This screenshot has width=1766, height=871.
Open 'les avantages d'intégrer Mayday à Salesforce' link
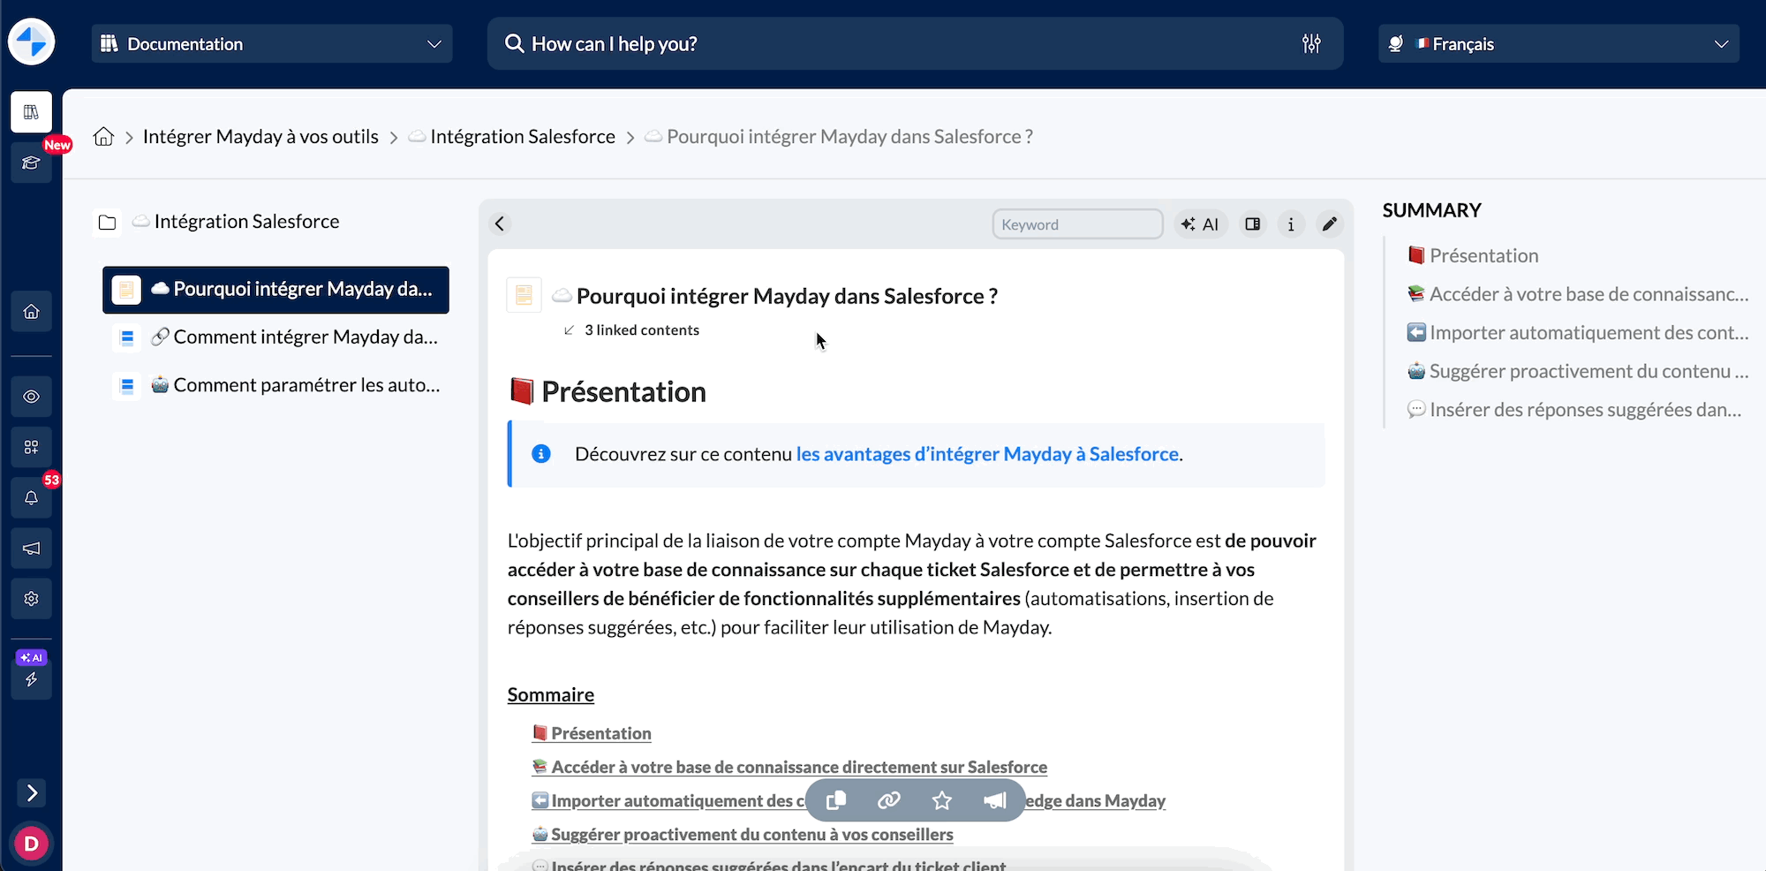coord(987,454)
